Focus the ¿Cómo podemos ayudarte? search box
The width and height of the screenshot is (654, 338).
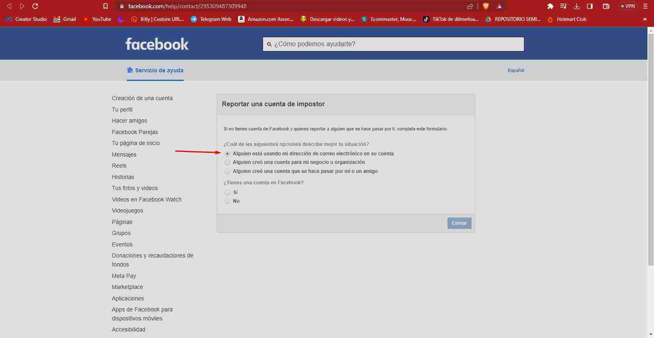point(393,44)
